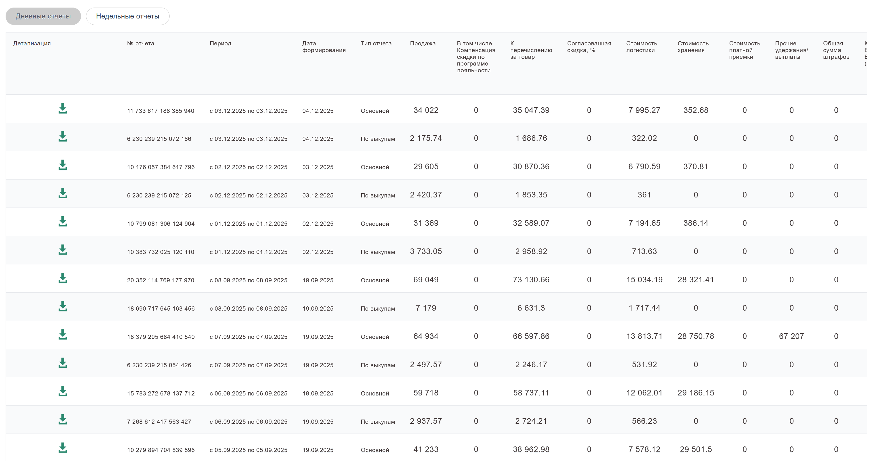Click the Продажа column header
Viewport: 870px width, 461px height.
(422, 43)
